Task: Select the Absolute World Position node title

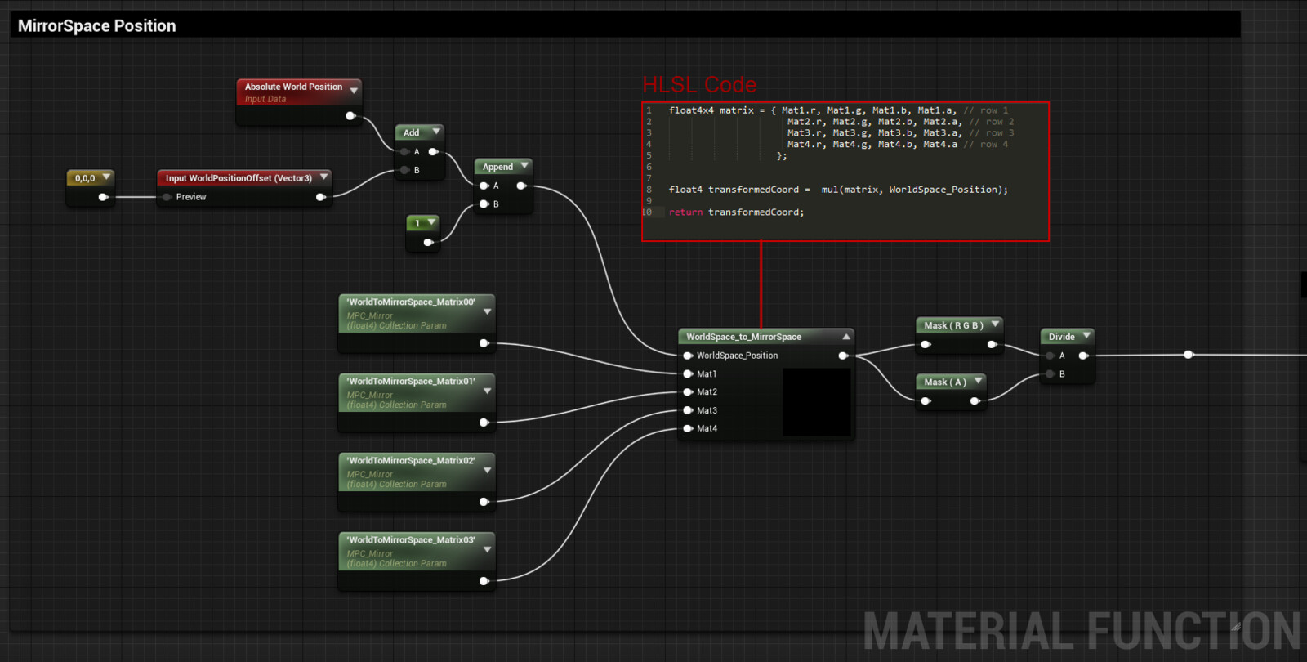Action: 293,87
